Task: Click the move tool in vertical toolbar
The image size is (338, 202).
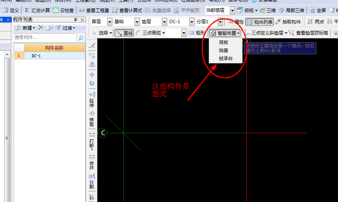Action: click(x=92, y=75)
